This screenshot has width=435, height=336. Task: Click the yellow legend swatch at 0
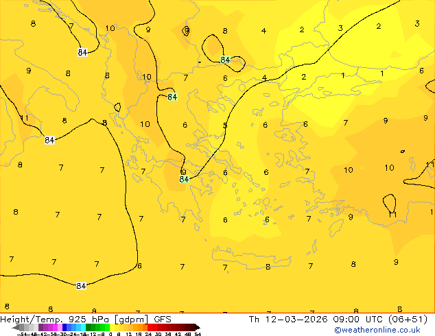point(112,327)
